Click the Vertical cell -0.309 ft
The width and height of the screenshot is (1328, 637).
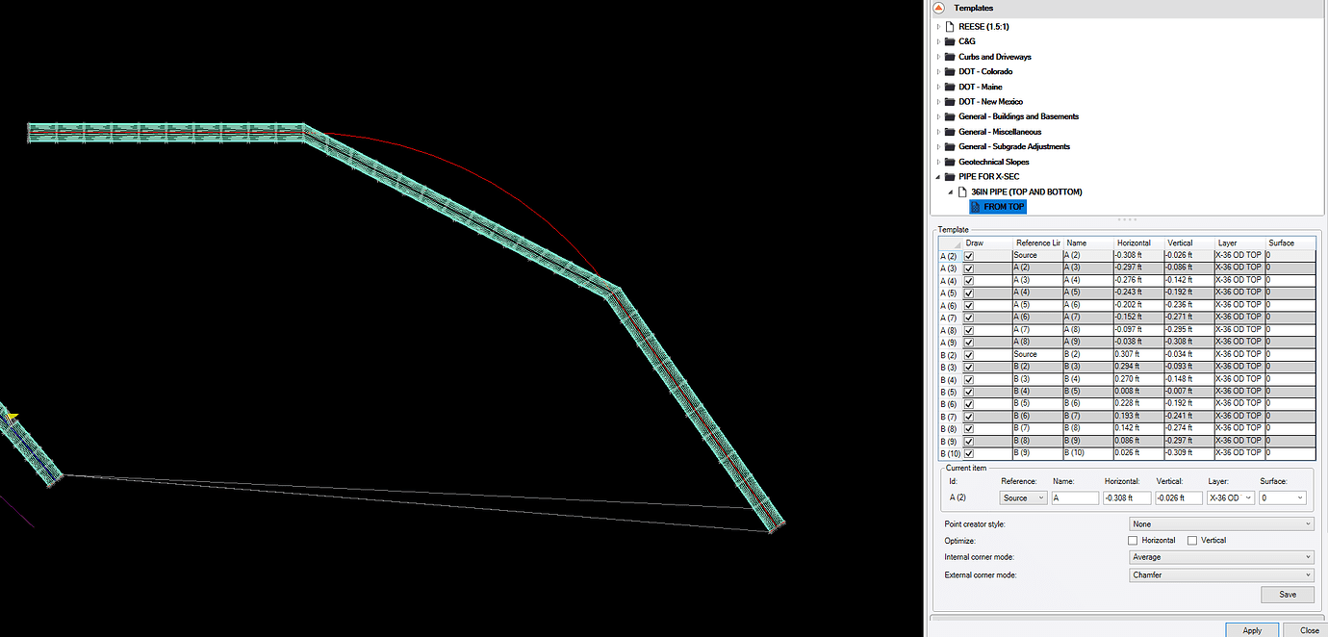click(x=1188, y=453)
